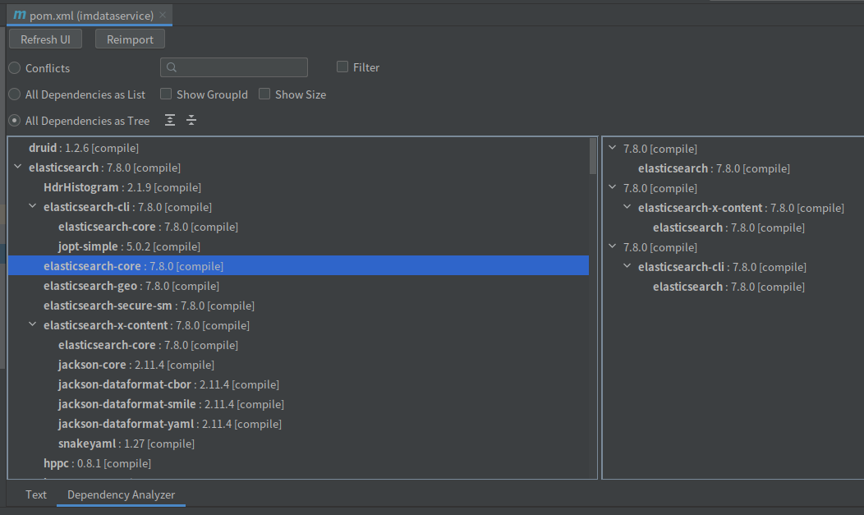
Task: Collapse the third 7.8.0 node in right panel
Action: point(612,246)
